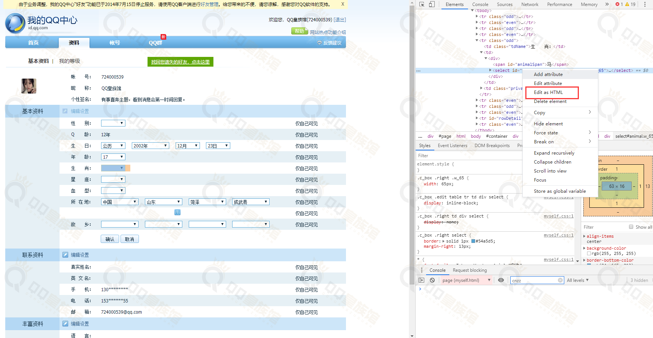Open the birth year 2002年 dropdown
This screenshot has height=338, width=653.
(150, 146)
